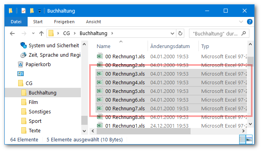262x152 pixels.
Task: Switch to the Details view layout icon
Action: click(242, 139)
